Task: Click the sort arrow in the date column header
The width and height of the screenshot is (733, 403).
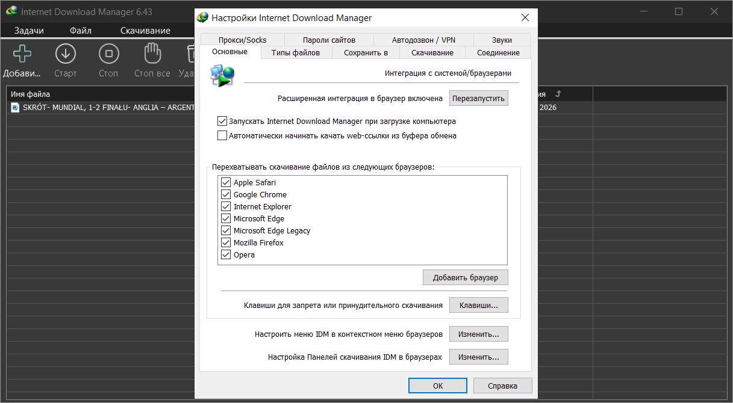Action: 557,94
